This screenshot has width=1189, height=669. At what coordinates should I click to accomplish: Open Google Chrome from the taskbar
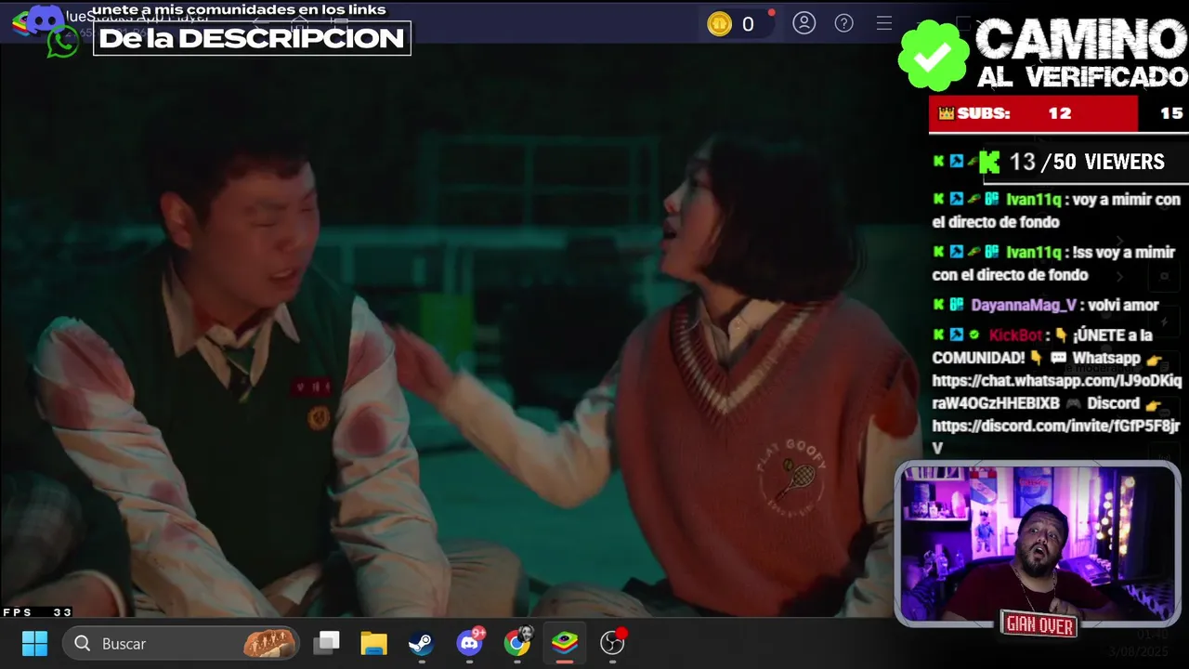tap(516, 642)
